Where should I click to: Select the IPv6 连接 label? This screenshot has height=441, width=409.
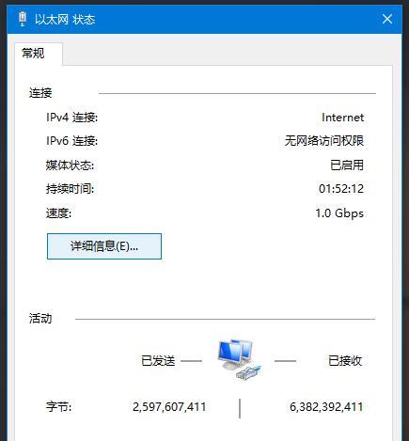[x=71, y=141]
